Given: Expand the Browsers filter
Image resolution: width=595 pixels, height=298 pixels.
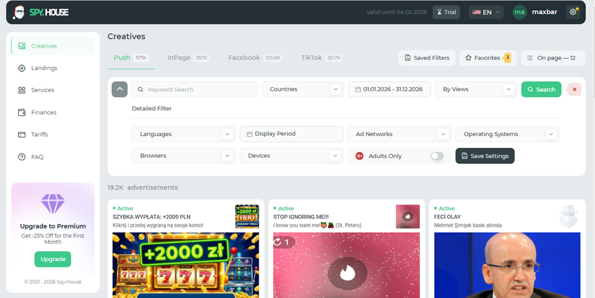Looking at the screenshot, I should 183,156.
